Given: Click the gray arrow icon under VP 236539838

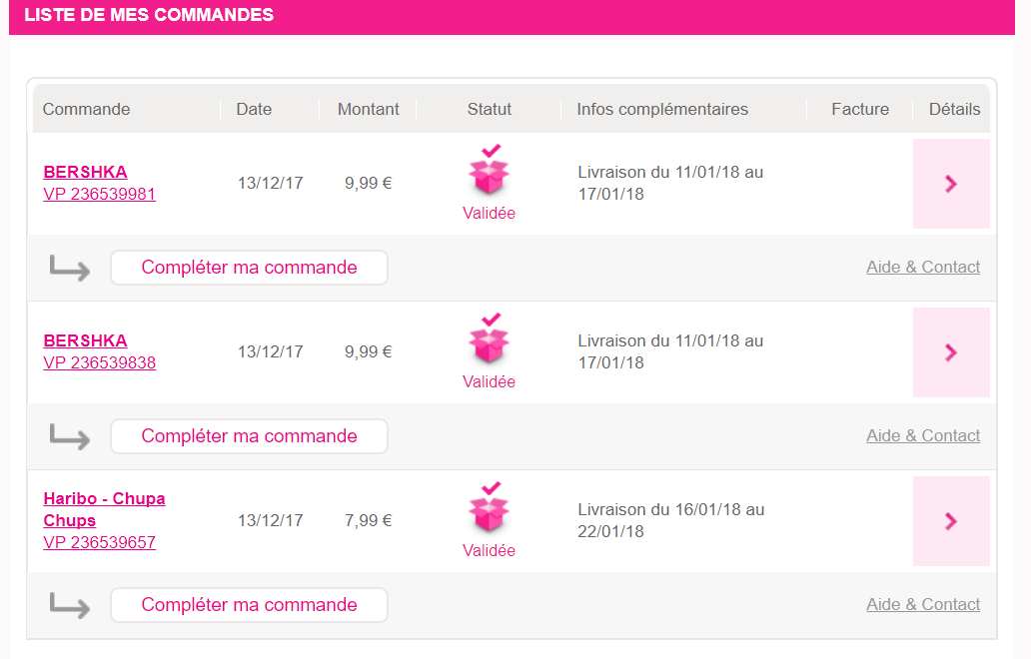Looking at the screenshot, I should (69, 436).
